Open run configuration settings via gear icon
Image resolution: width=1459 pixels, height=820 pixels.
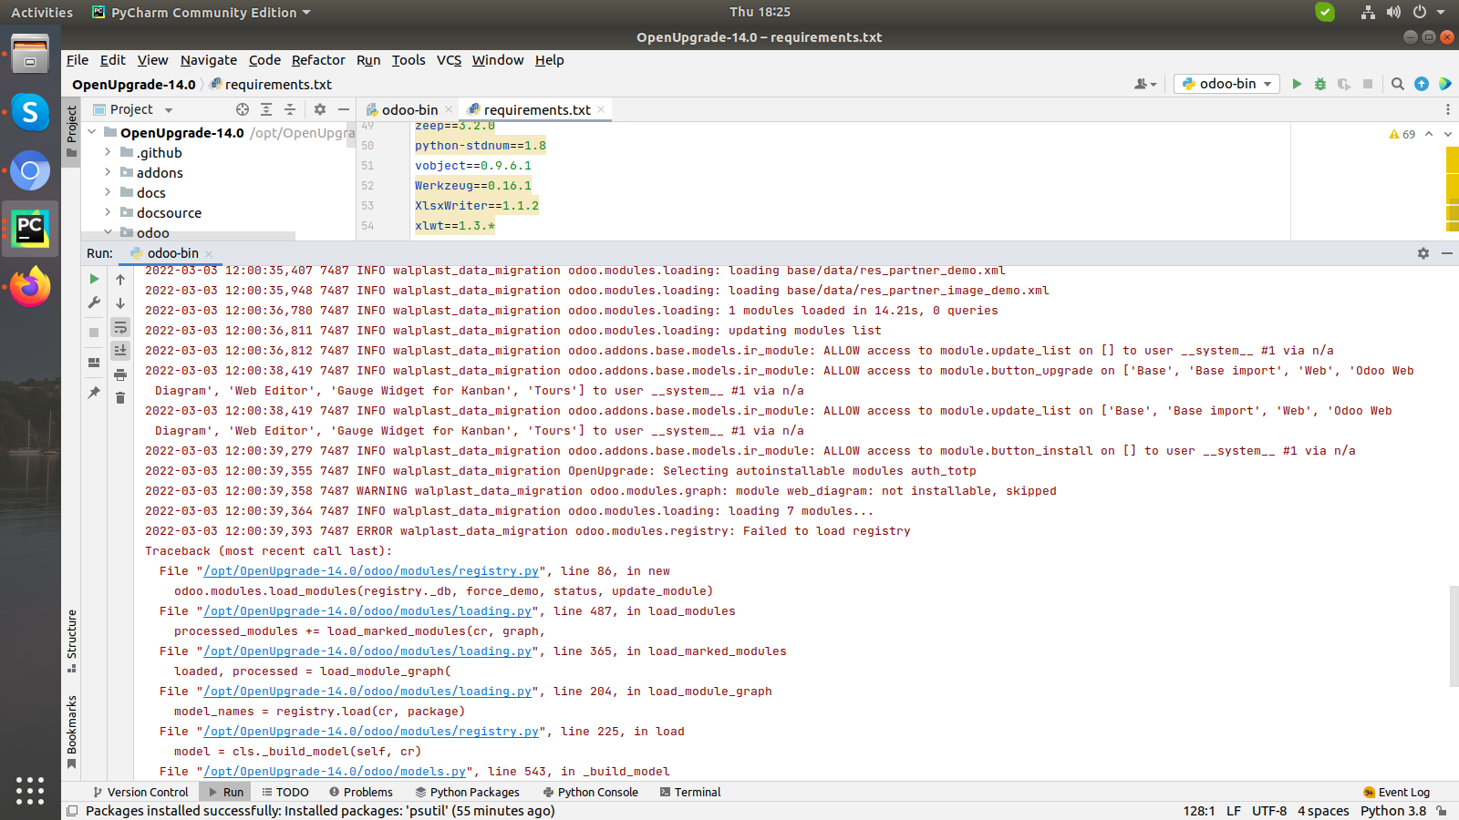[1423, 253]
